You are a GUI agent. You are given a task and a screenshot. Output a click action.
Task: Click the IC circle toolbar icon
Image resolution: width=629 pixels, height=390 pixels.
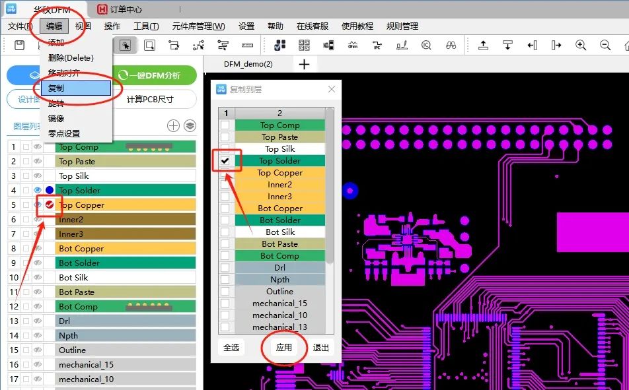click(426, 46)
